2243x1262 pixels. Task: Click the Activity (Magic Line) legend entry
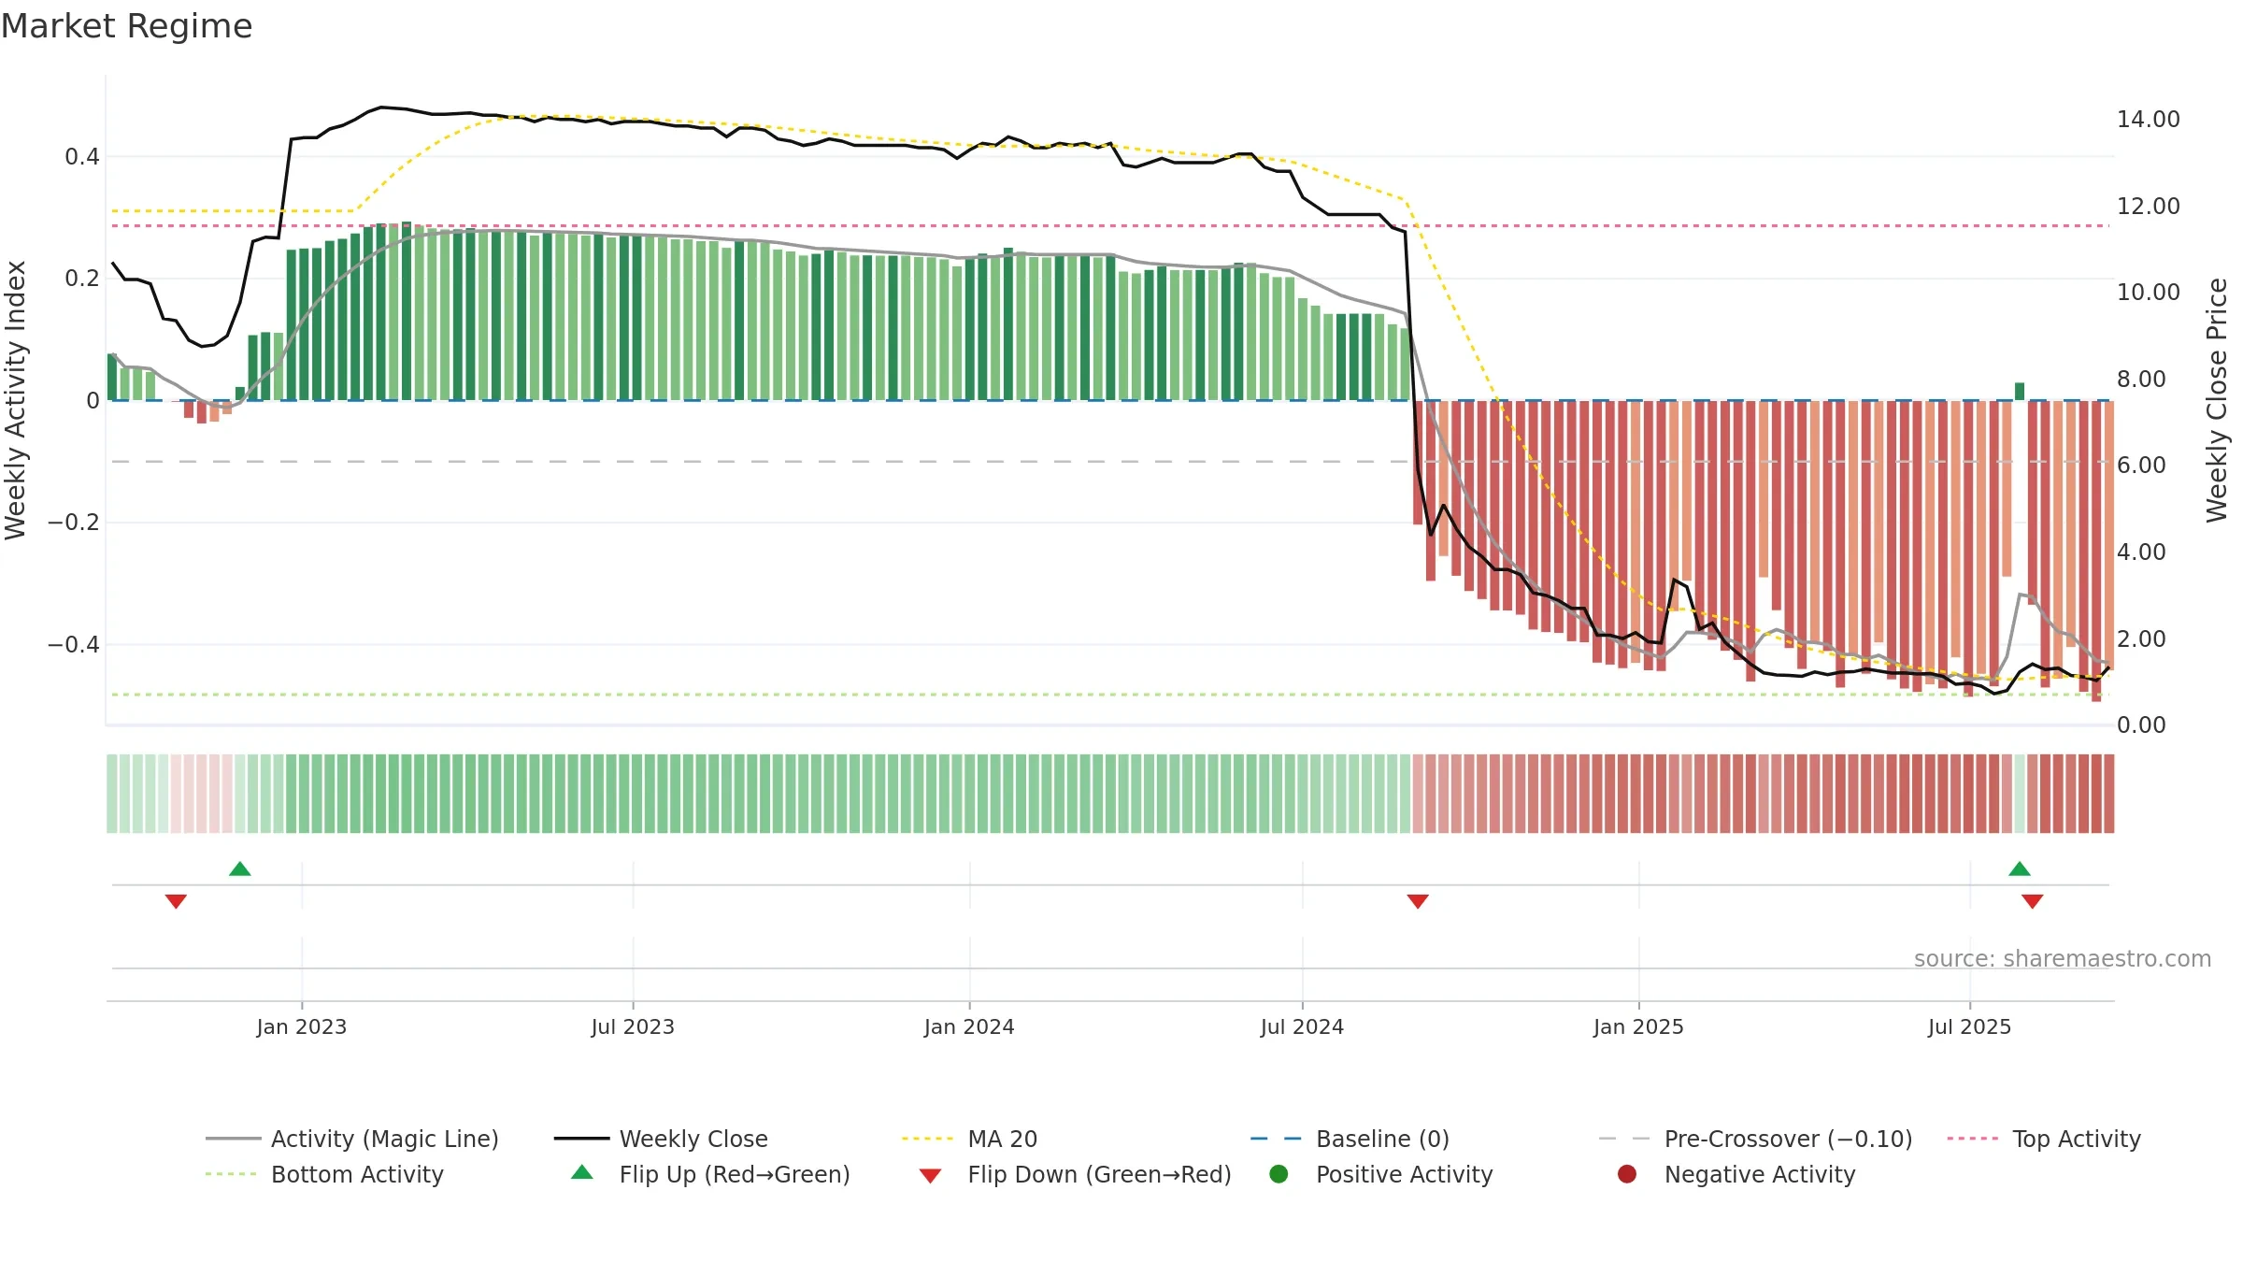pyautogui.click(x=352, y=1139)
